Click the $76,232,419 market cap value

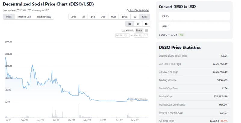pyautogui.click(x=221, y=96)
